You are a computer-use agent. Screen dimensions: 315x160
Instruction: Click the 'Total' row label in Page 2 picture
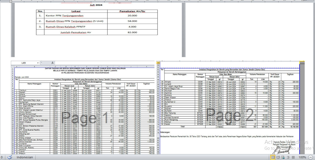point(182,127)
